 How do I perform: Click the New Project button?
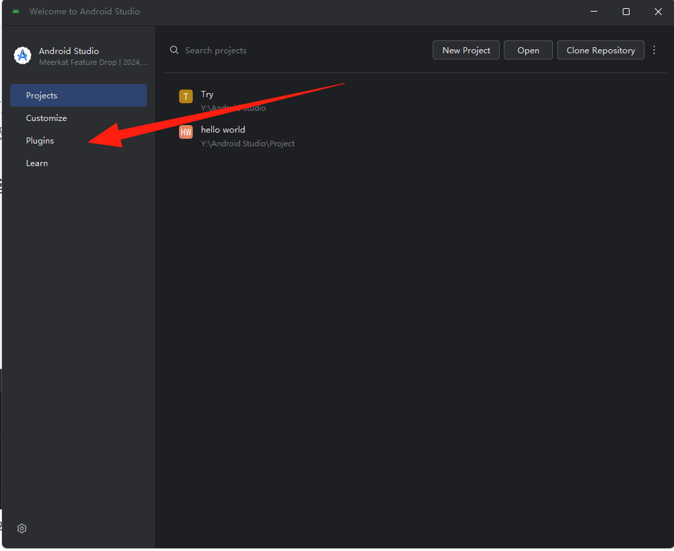466,51
